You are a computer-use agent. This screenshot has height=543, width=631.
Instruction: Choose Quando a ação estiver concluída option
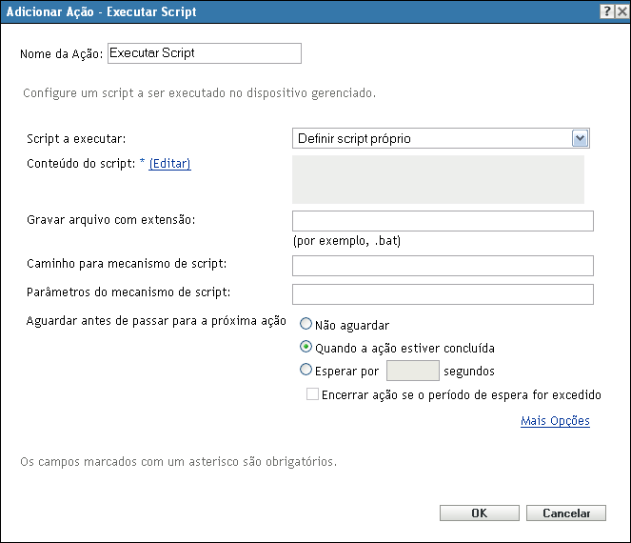[306, 348]
